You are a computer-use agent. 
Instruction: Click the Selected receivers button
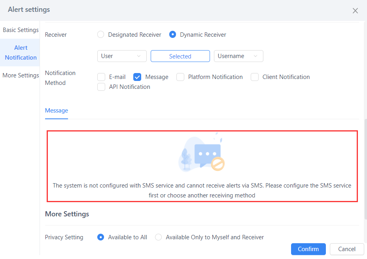(180, 56)
